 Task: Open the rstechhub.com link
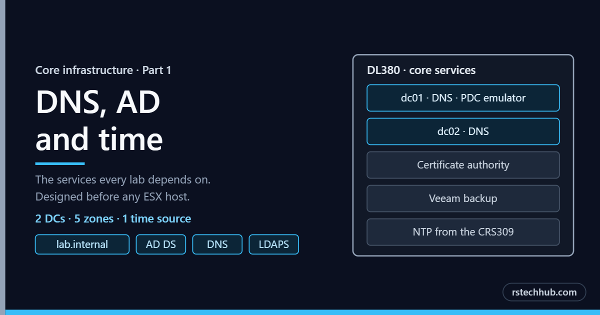tap(544, 292)
